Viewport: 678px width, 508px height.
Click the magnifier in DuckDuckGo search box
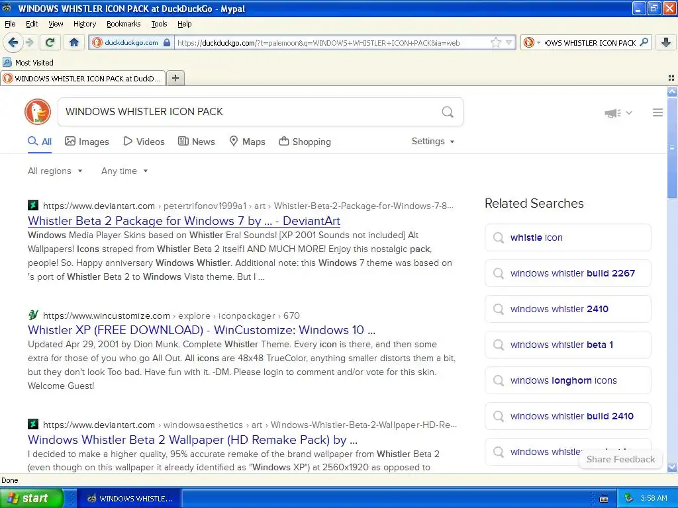[x=448, y=112]
